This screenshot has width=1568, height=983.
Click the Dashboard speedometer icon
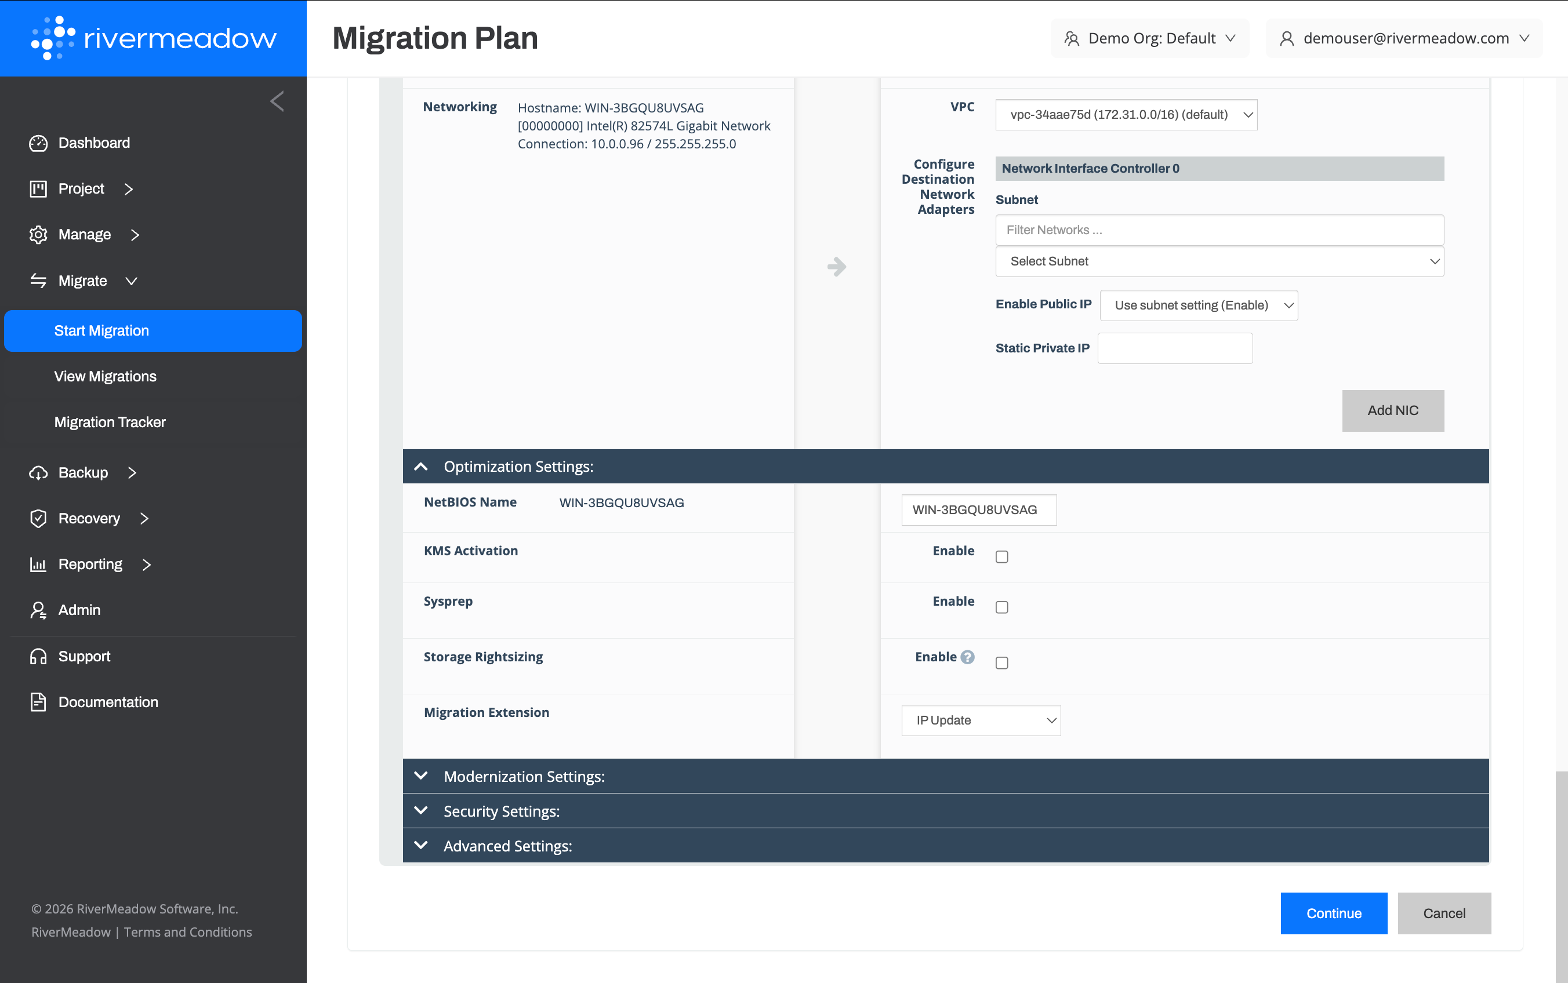coord(38,143)
